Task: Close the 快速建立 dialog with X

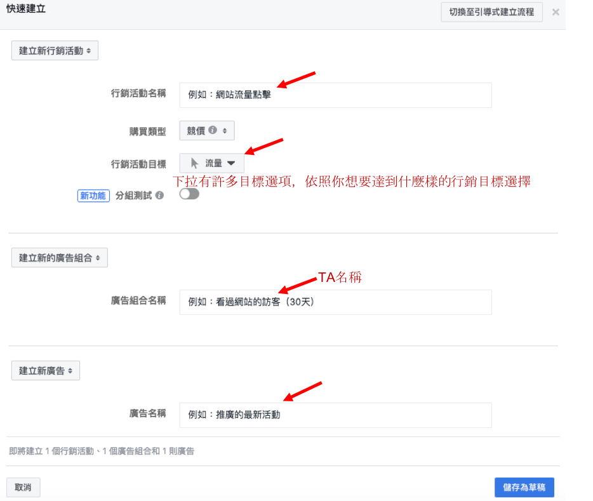Action: [556, 12]
